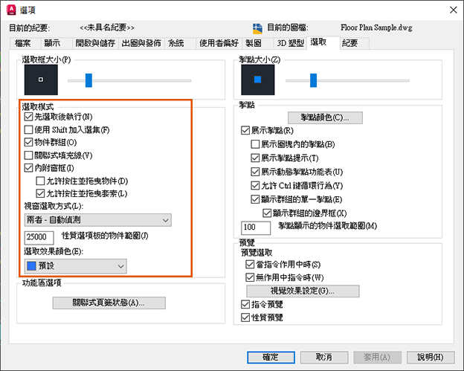
Task: Switch to the 顯示 tab
Action: 52,43
